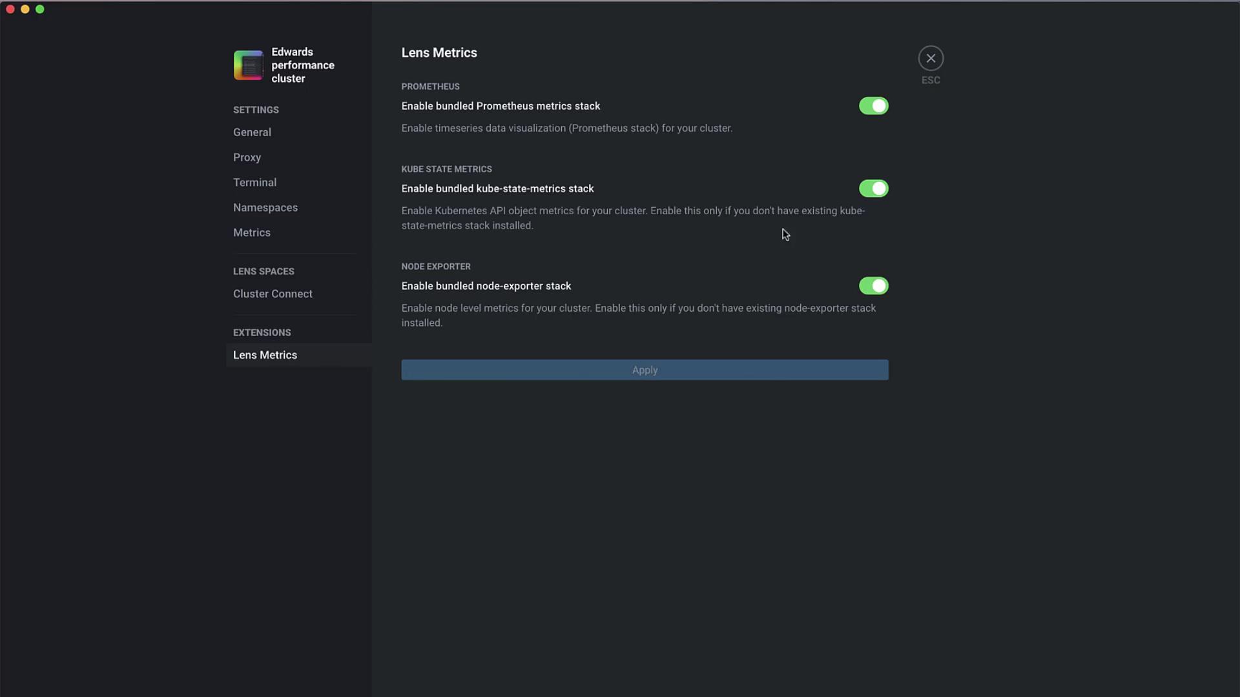Screen dimensions: 1240x697
Task: Click the green fullscreen window dot
Action: (40, 9)
